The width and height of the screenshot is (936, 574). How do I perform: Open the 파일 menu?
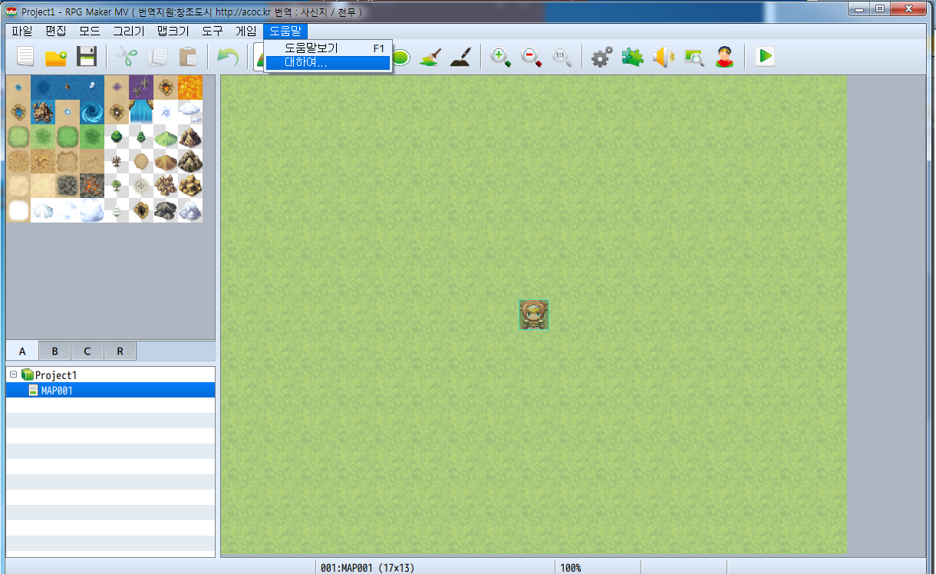point(21,31)
